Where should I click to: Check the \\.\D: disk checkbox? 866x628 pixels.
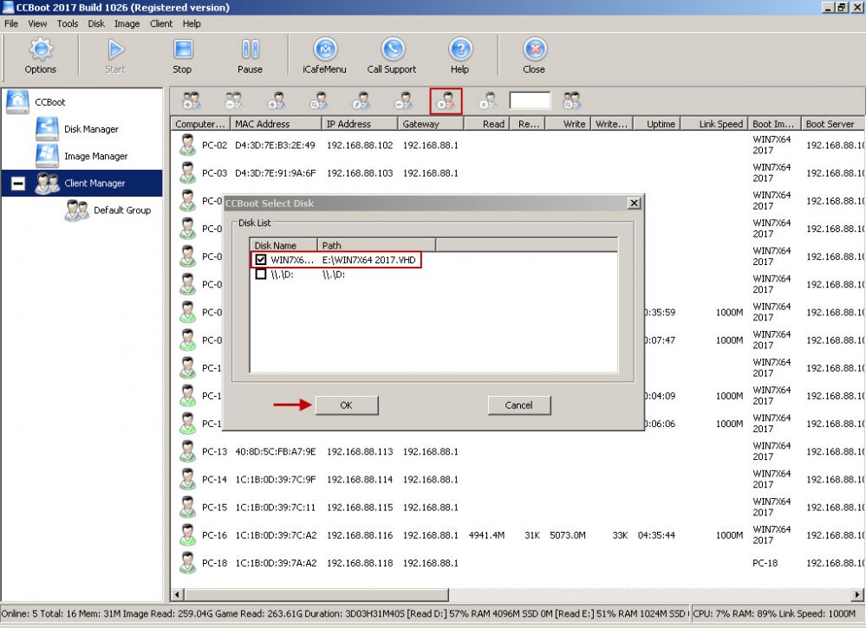point(261,274)
